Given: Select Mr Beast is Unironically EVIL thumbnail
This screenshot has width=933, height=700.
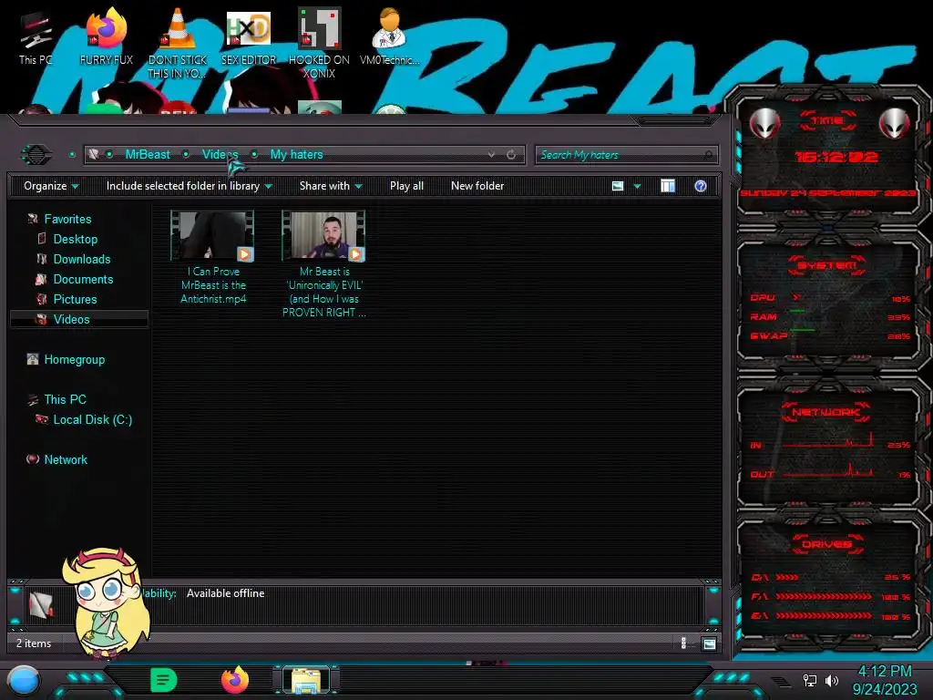Looking at the screenshot, I should 323,236.
